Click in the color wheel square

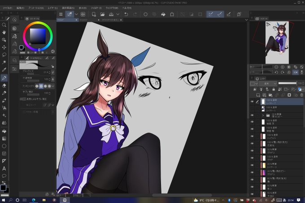coord(38,36)
